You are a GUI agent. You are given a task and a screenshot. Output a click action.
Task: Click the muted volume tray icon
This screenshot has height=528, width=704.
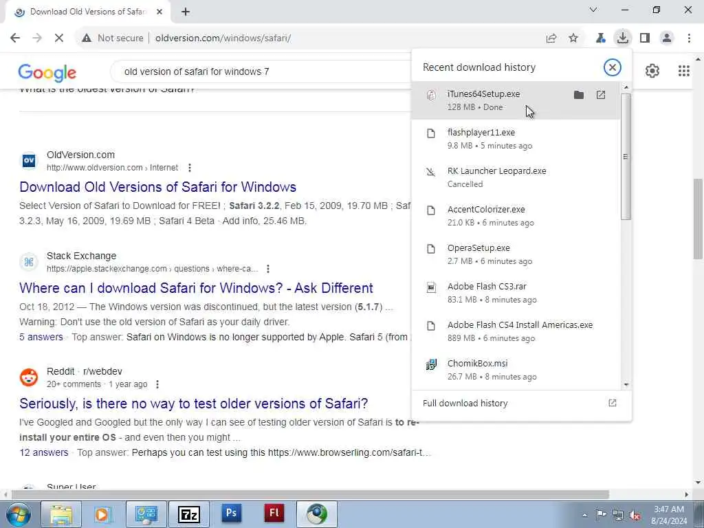click(635, 516)
